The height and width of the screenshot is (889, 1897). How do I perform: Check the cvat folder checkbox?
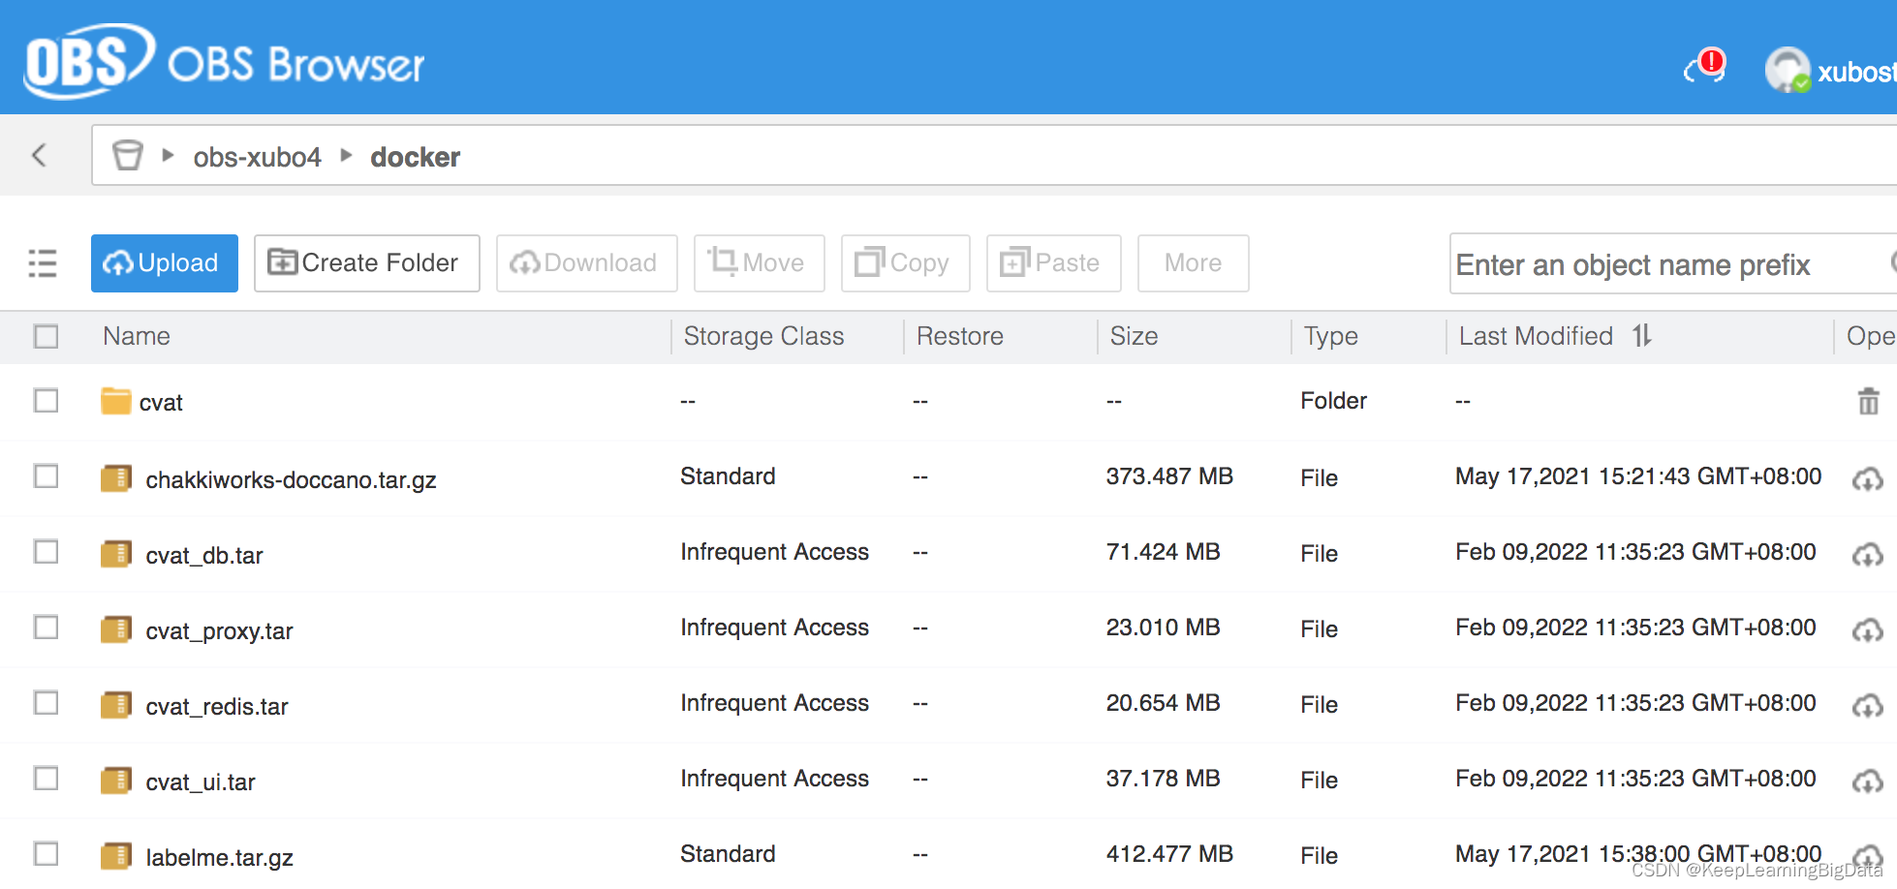pyautogui.click(x=46, y=400)
